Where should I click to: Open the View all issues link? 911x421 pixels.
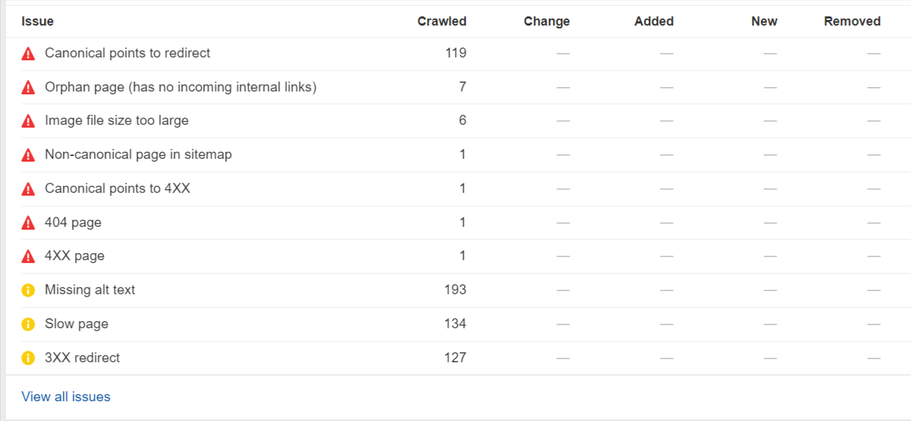tap(66, 397)
